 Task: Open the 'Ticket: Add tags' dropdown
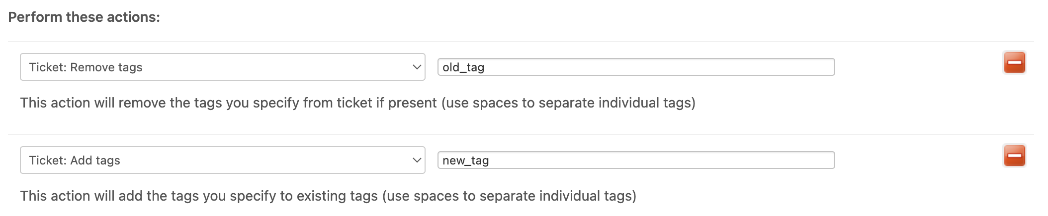pos(222,160)
